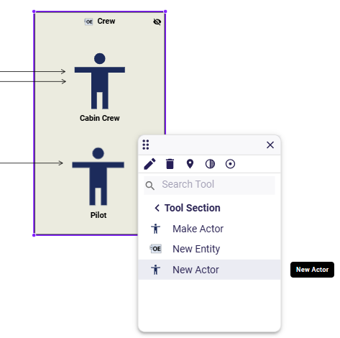Click the Crew entity title label
Screen dimensions: 340x338
coord(106,21)
